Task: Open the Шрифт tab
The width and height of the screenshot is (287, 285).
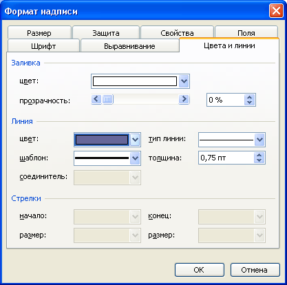Action: pyautogui.click(x=43, y=46)
